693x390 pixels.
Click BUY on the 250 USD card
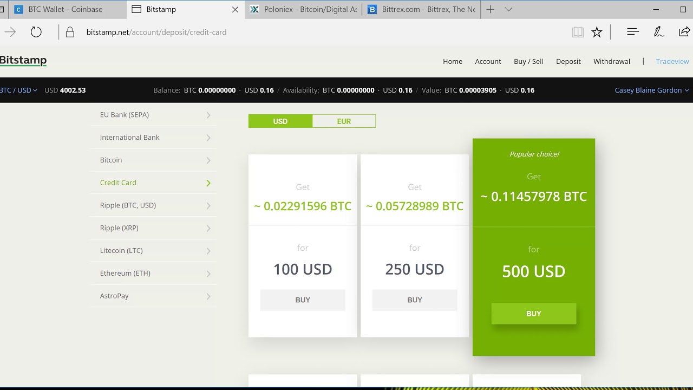(x=415, y=300)
